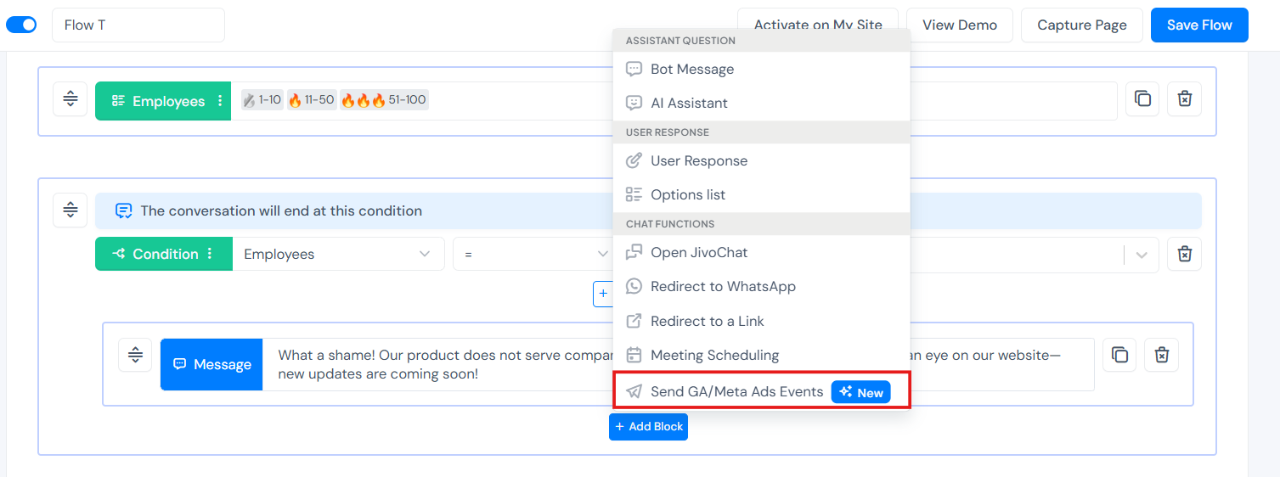
Task: Duplicate the Employees block
Action: pos(1142,99)
